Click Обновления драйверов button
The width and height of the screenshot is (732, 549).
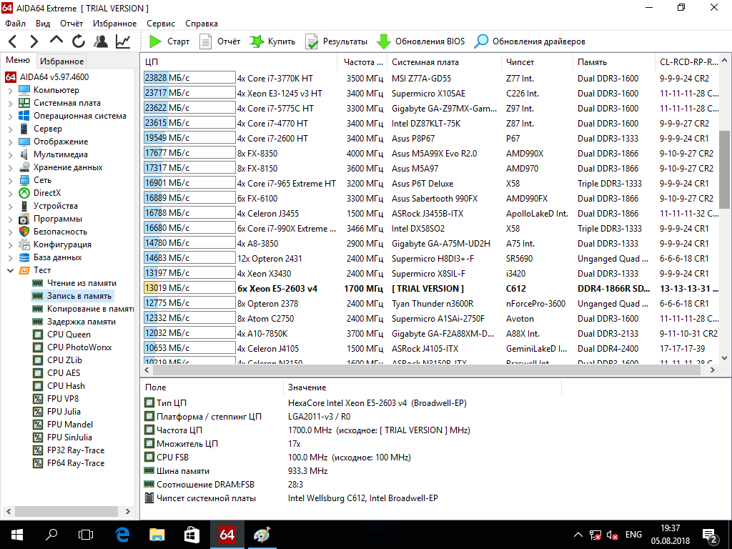[x=530, y=41]
